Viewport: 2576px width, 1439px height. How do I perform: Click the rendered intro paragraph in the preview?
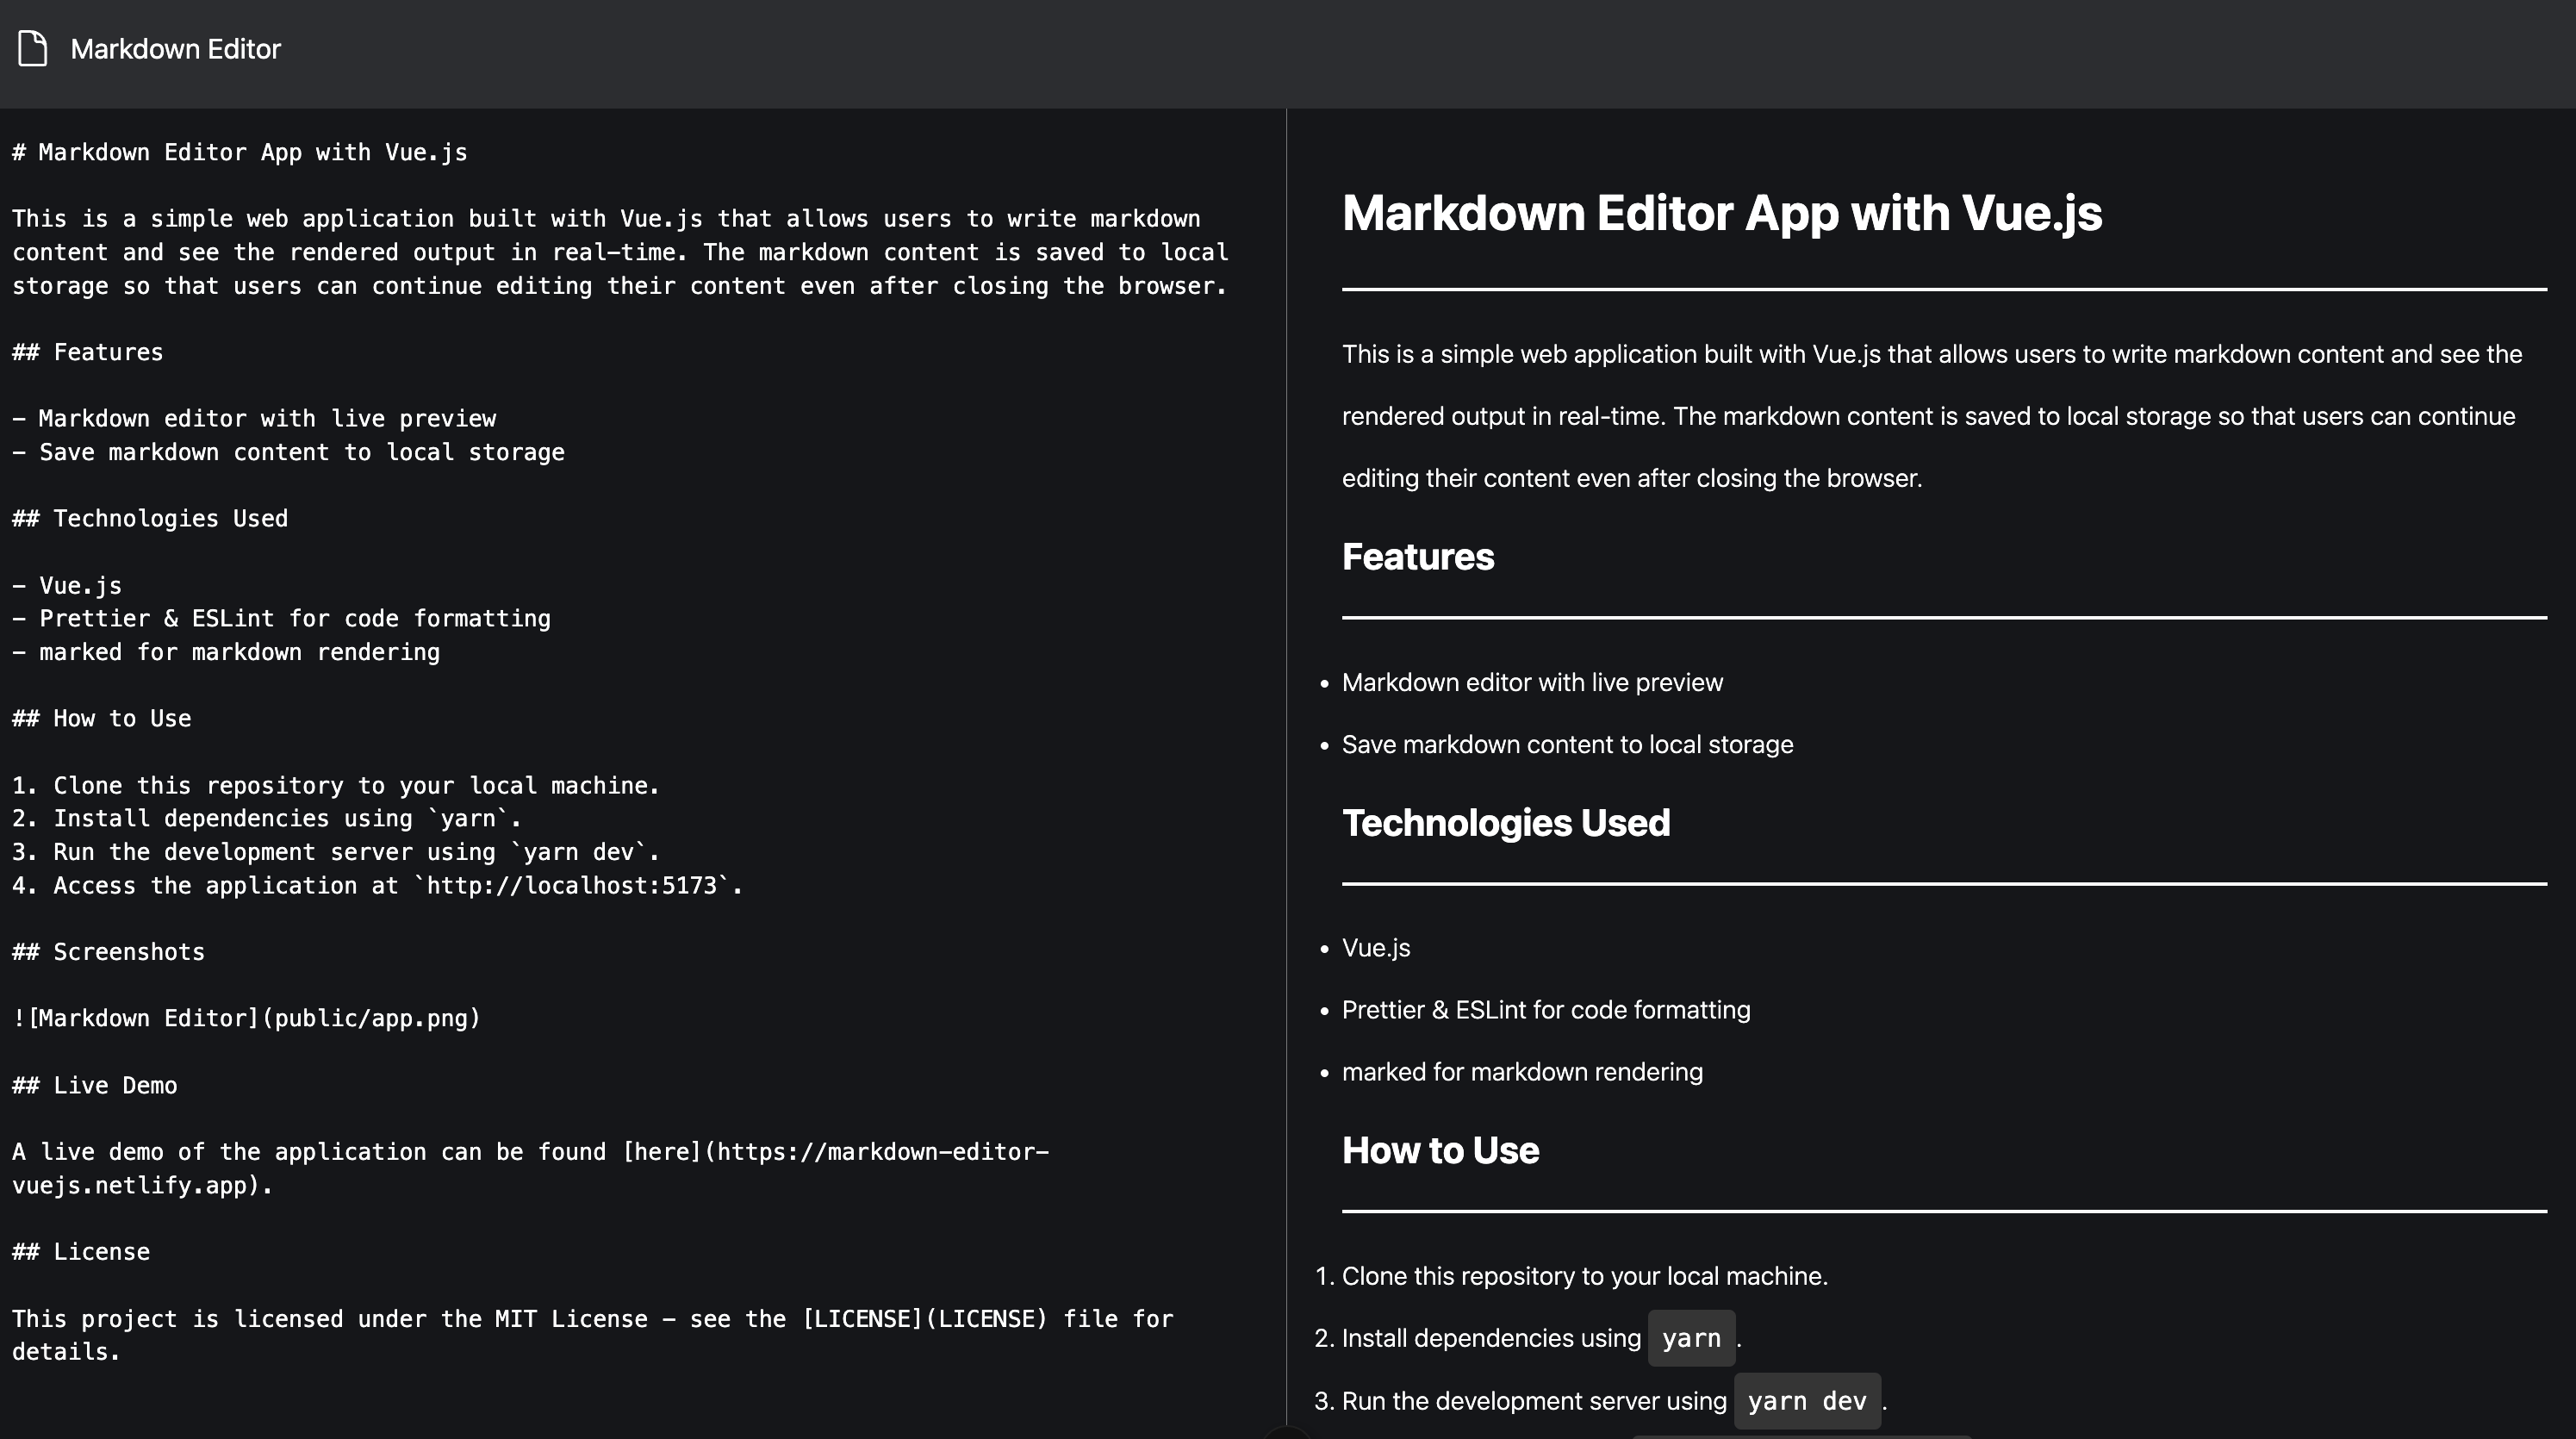pyautogui.click(x=1932, y=416)
